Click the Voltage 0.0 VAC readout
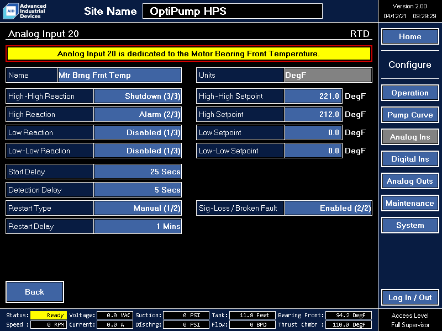Screen dimensions: 442x331 pyautogui.click(x=115, y=315)
